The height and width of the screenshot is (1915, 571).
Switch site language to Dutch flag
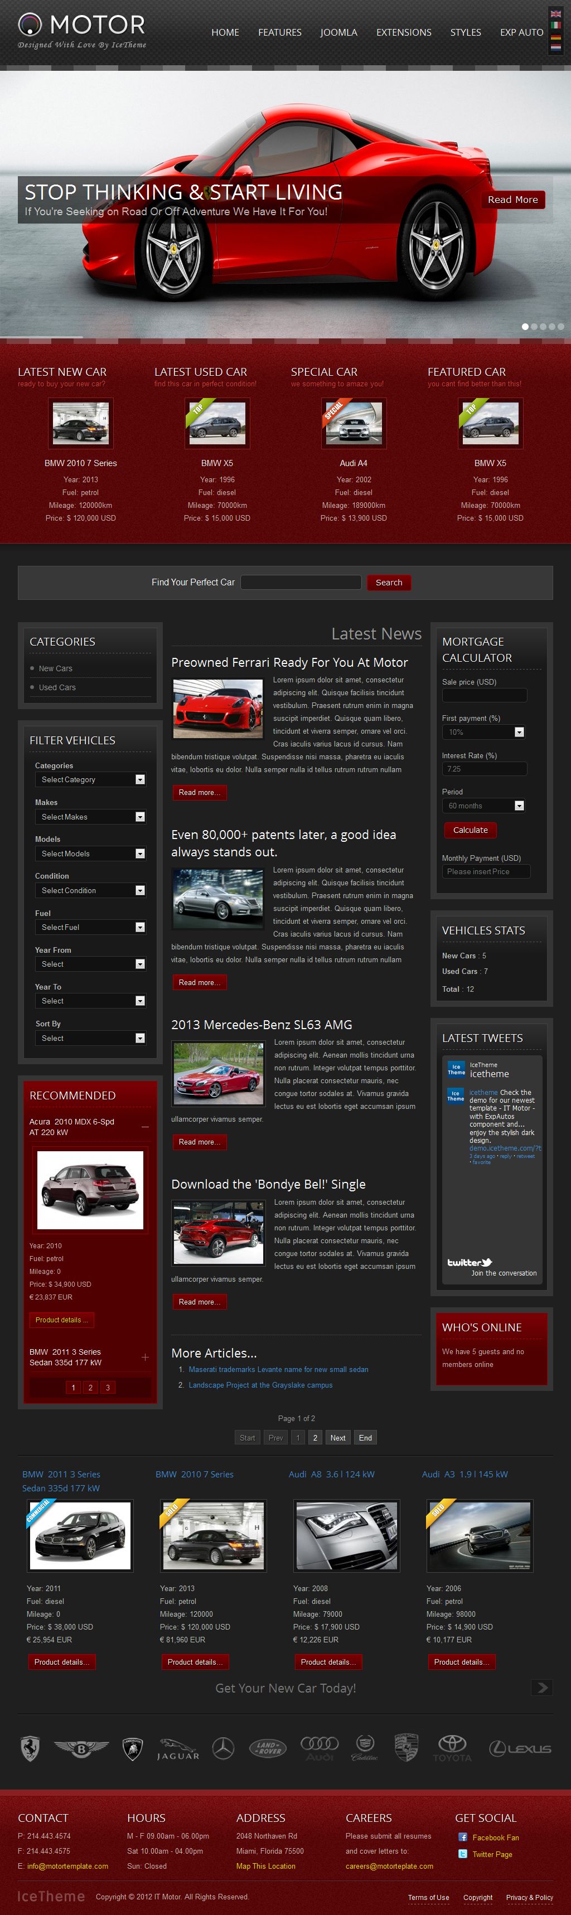555,47
